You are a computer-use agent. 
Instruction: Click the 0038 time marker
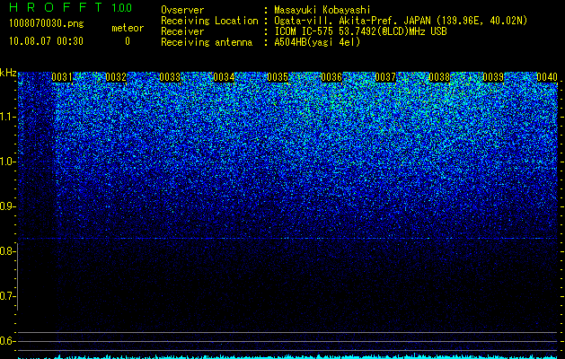[439, 77]
